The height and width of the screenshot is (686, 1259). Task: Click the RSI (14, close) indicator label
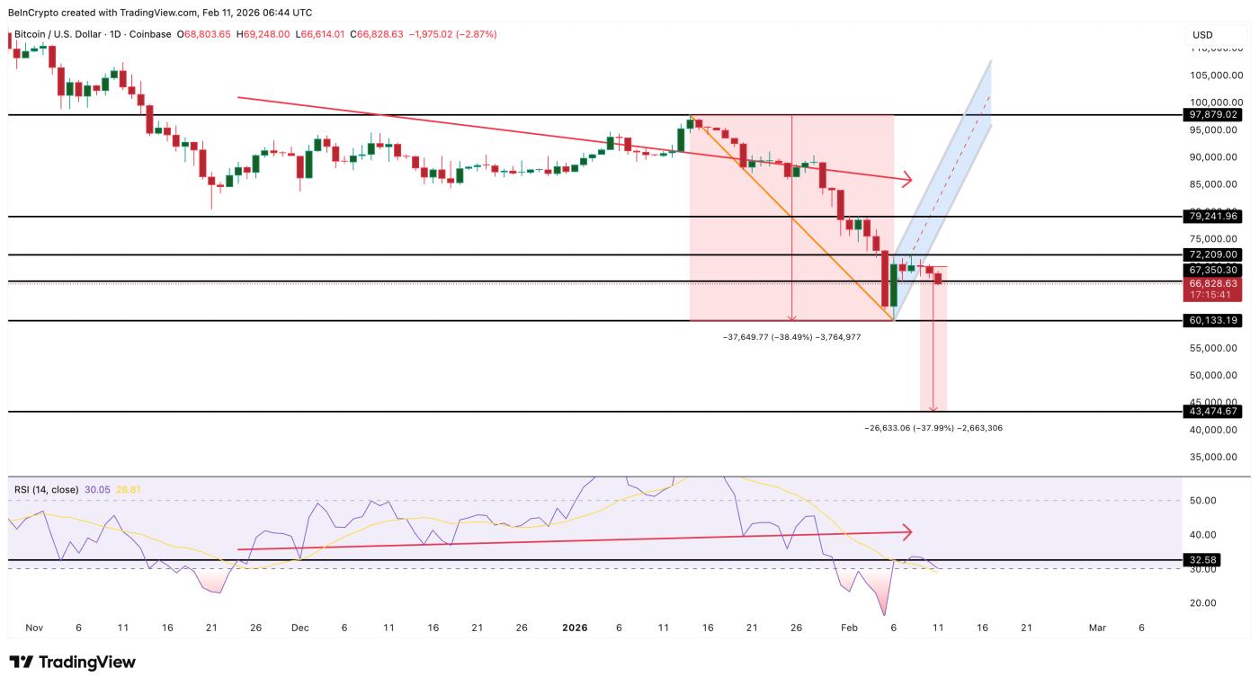[46, 490]
